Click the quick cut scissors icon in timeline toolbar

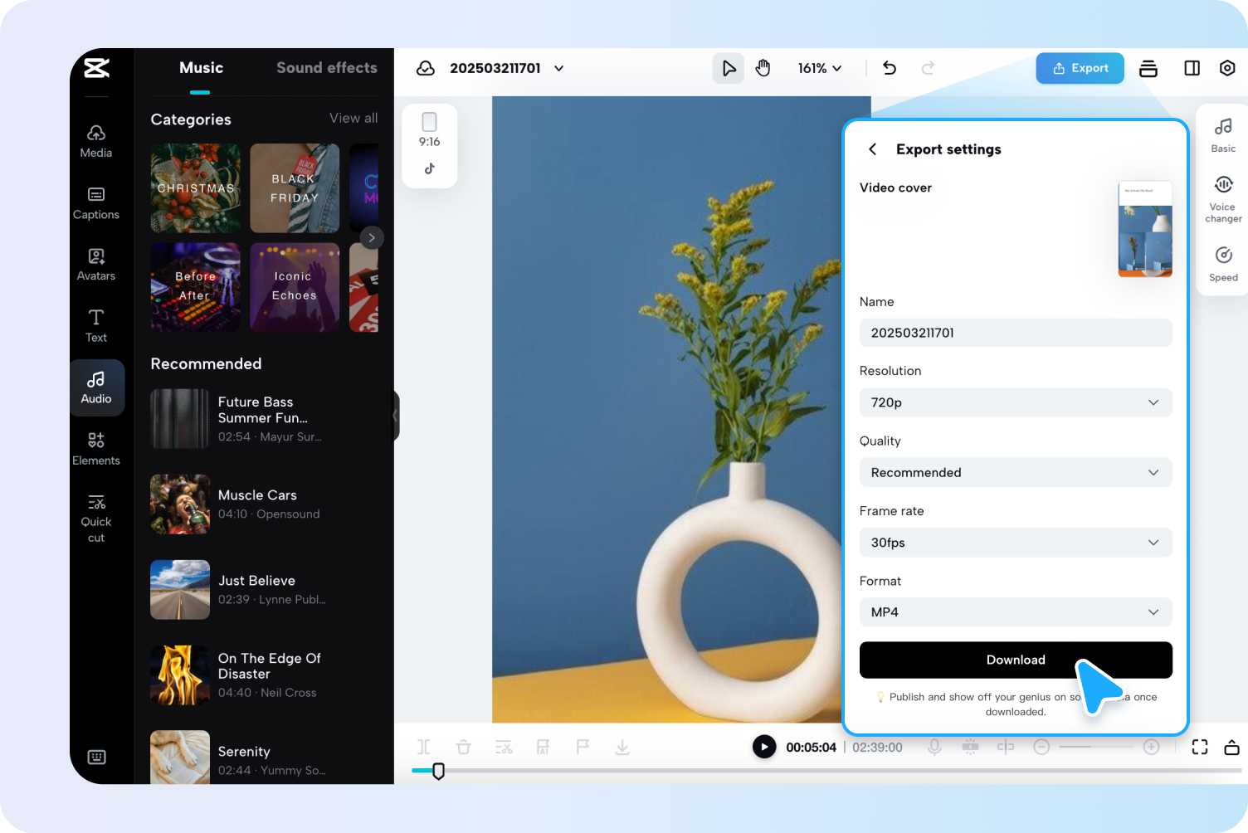point(504,747)
